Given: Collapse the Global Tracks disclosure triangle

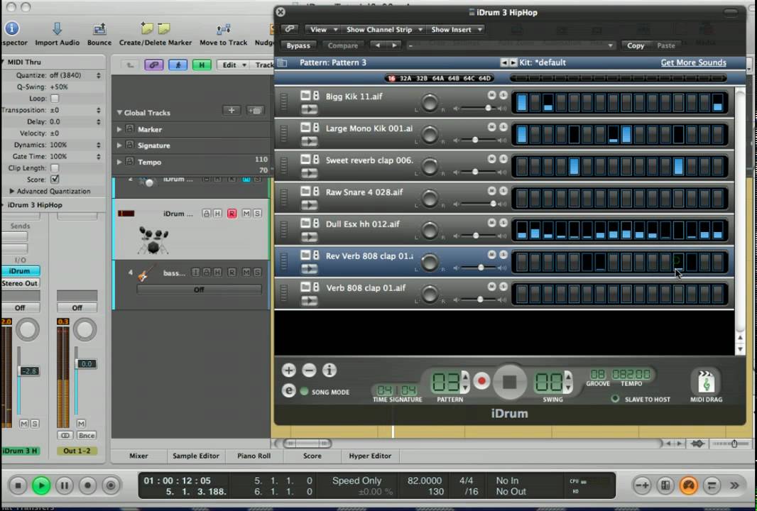Looking at the screenshot, I should tap(119, 112).
